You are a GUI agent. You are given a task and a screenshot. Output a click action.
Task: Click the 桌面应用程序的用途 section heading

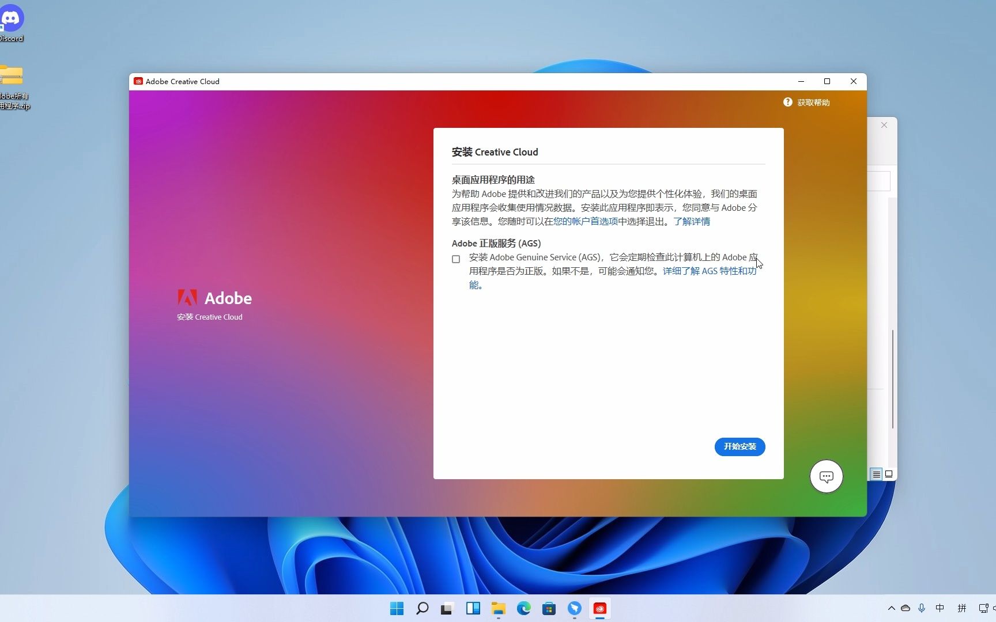coord(493,180)
